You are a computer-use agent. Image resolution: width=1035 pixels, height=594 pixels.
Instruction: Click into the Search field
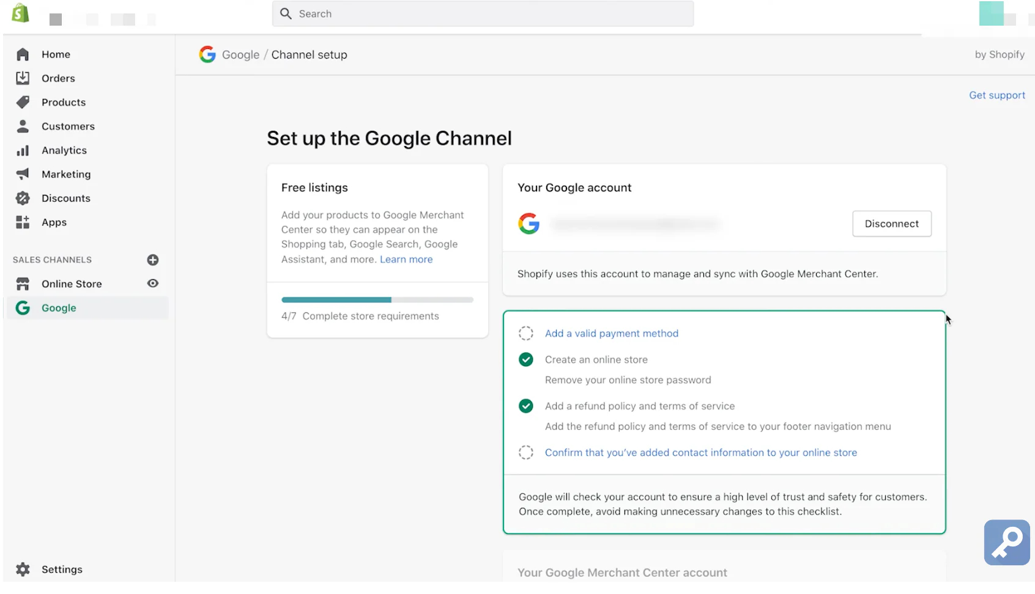pyautogui.click(x=483, y=13)
